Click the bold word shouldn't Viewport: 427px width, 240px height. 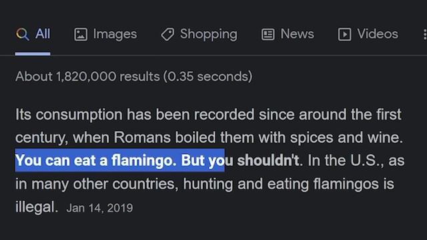268,161
